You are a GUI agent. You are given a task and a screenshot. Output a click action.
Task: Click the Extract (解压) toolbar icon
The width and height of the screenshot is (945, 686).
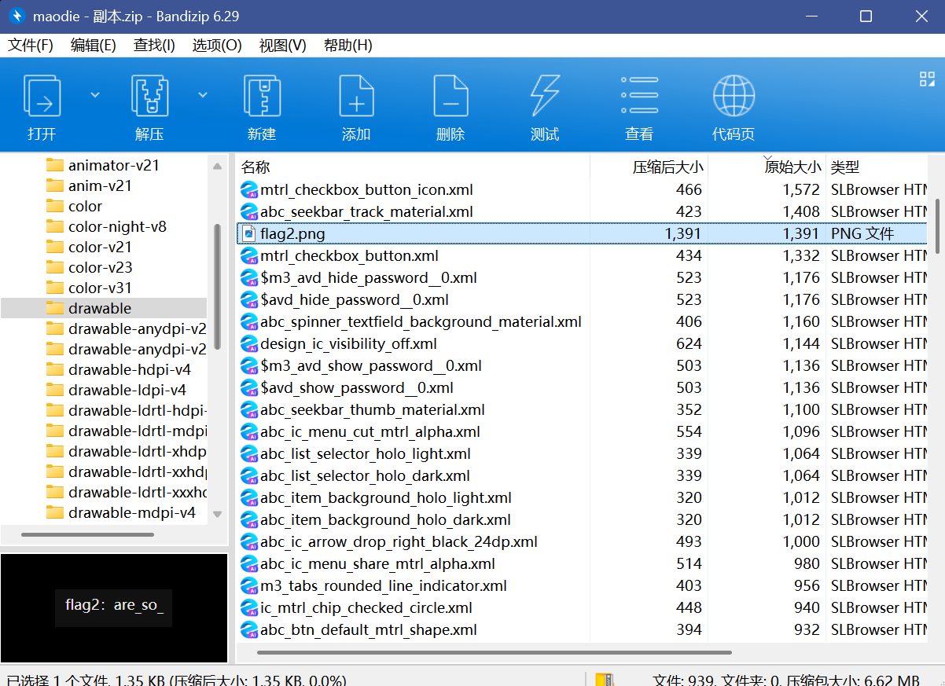pos(149,97)
